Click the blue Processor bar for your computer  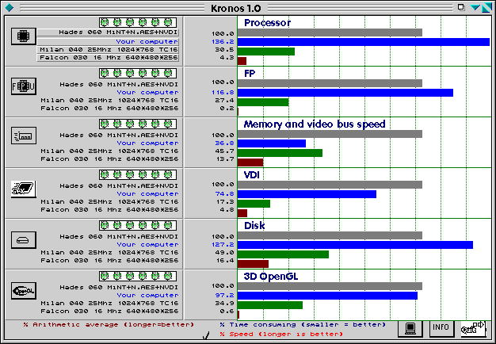click(363, 41)
